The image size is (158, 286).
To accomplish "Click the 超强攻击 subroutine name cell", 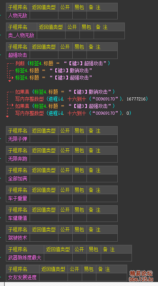I will coord(18,55).
